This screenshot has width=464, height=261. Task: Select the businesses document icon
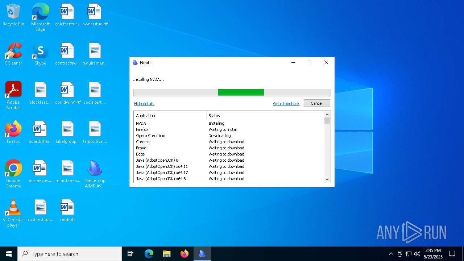tap(40, 172)
